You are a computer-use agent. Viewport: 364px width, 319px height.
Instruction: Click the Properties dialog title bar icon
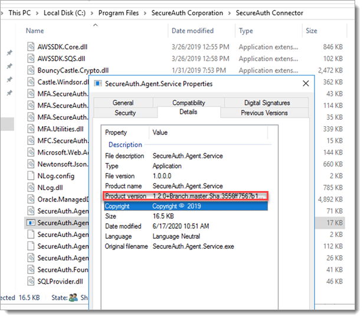[x=98, y=84]
